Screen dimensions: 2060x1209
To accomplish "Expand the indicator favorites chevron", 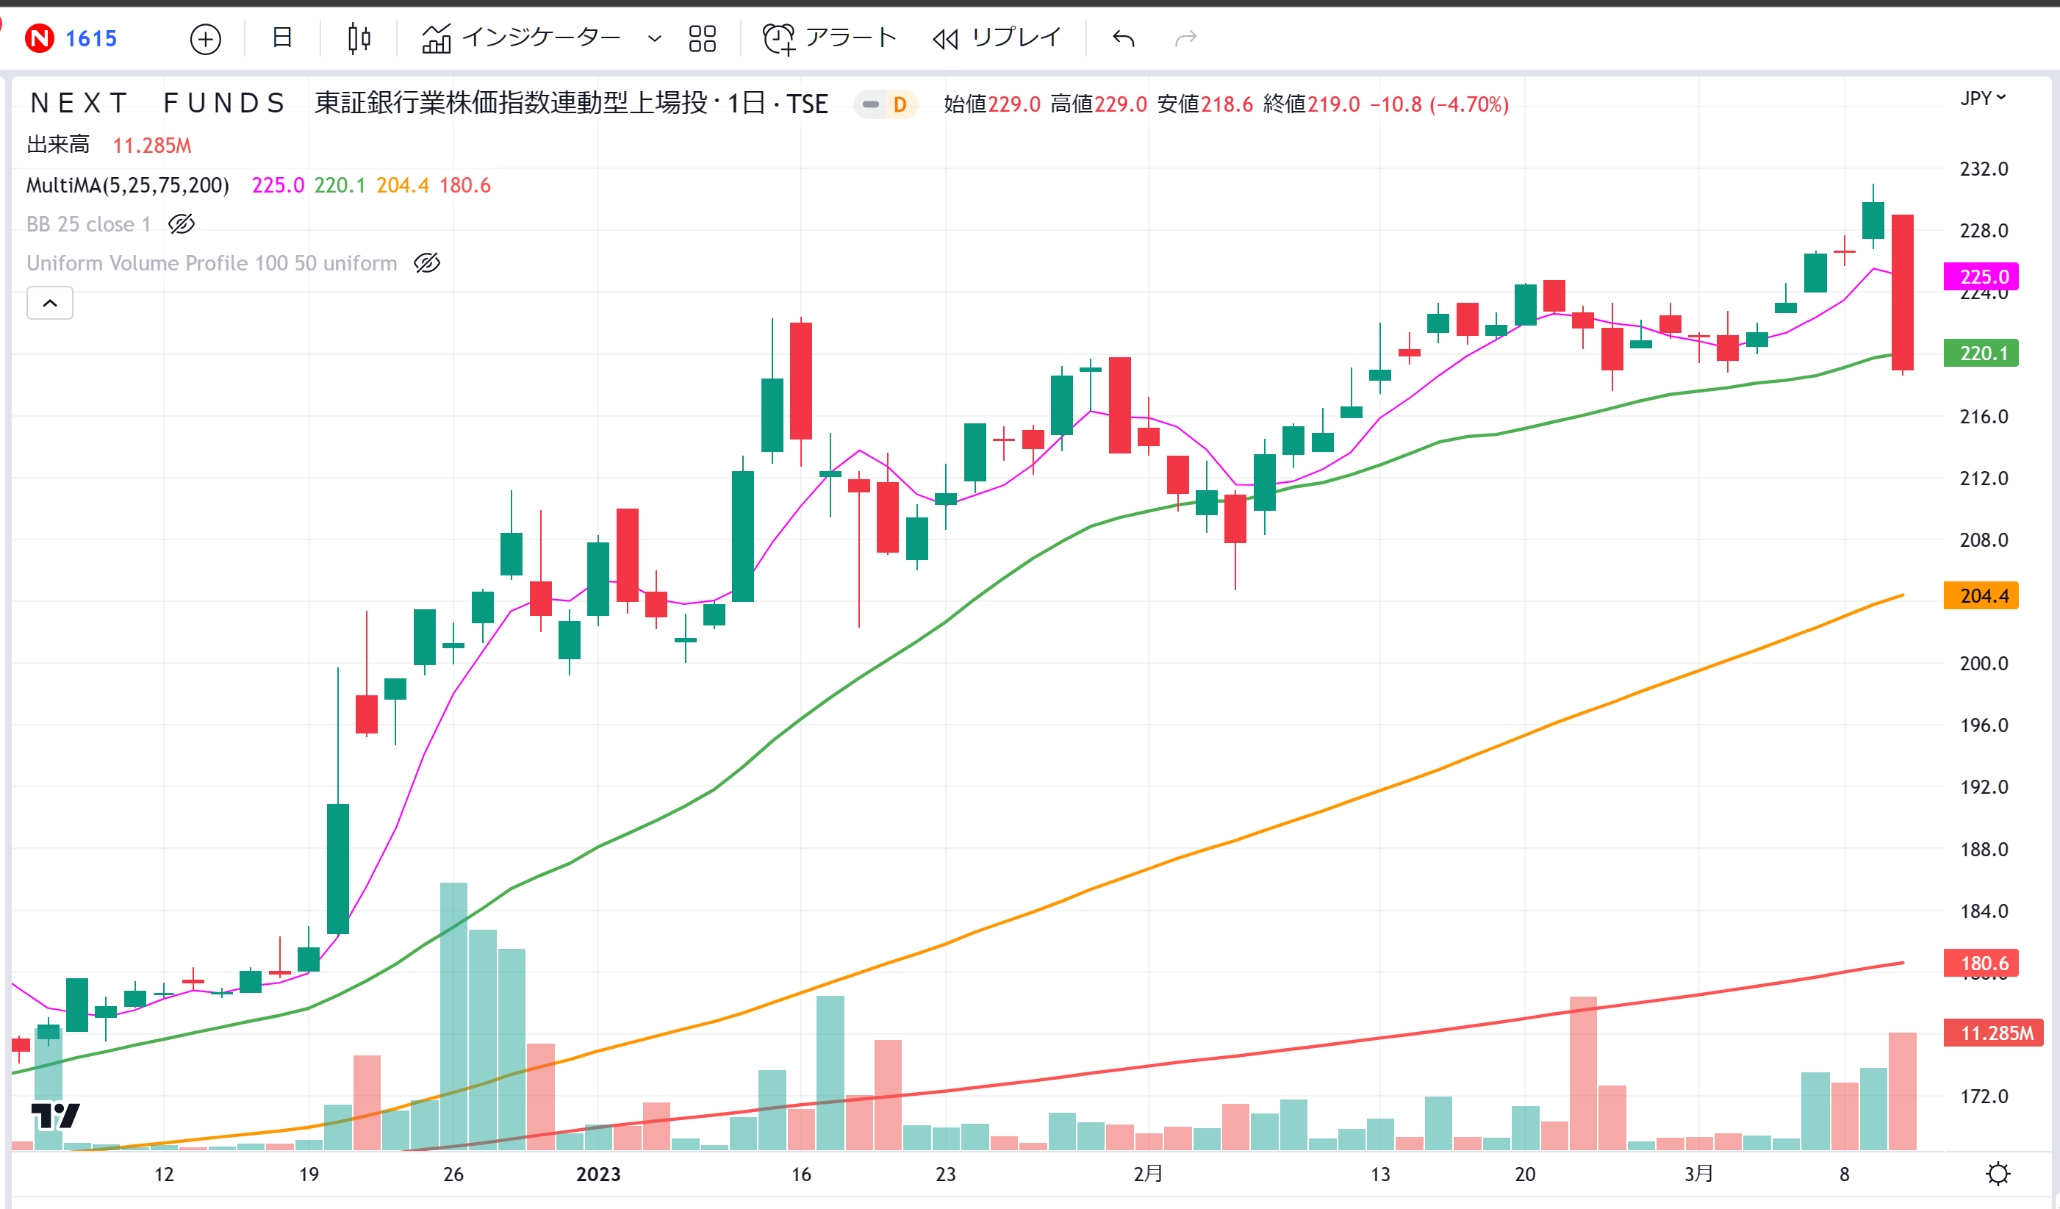I will click(654, 38).
